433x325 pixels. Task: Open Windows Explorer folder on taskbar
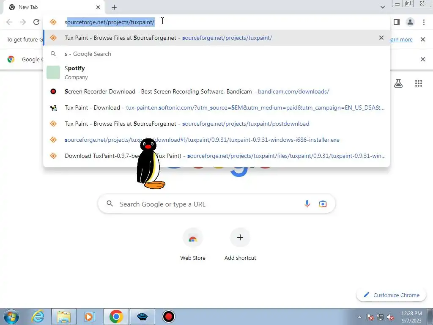(x=64, y=317)
